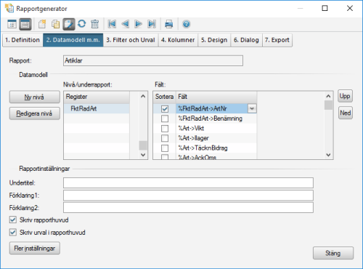Viewport: 363px width, 269px height.
Task: Go to the first record with the navigation arrow
Action: [x=112, y=24]
